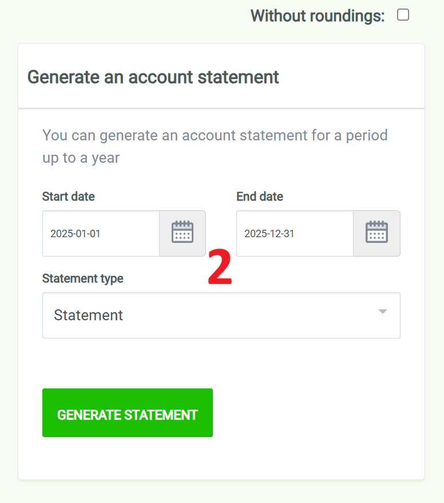Click the 2025-01-01 date text
This screenshot has height=503, width=444.
(x=76, y=234)
